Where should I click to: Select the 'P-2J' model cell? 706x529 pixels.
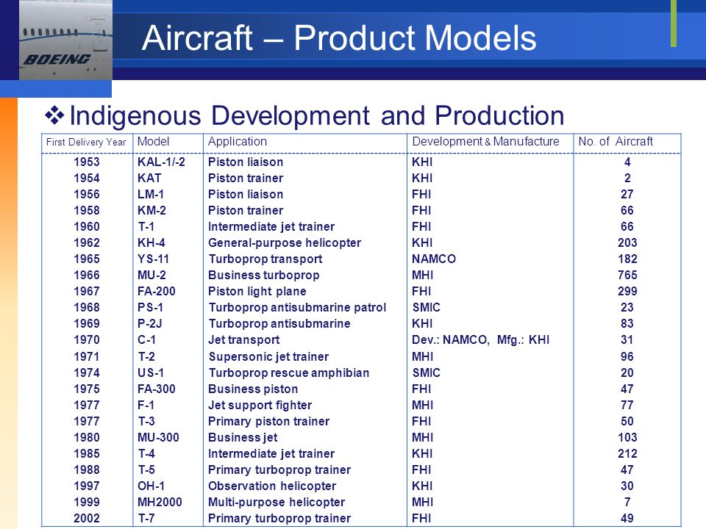(149, 324)
